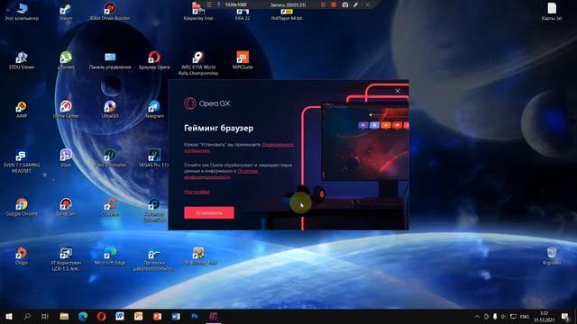Viewport: 577px width, 324px height.
Task: Select the Браузер Opera desktop shortcut
Action: [x=154, y=60]
